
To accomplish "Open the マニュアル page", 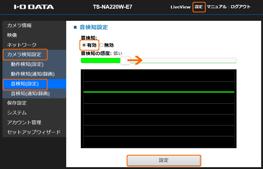I will (217, 7).
